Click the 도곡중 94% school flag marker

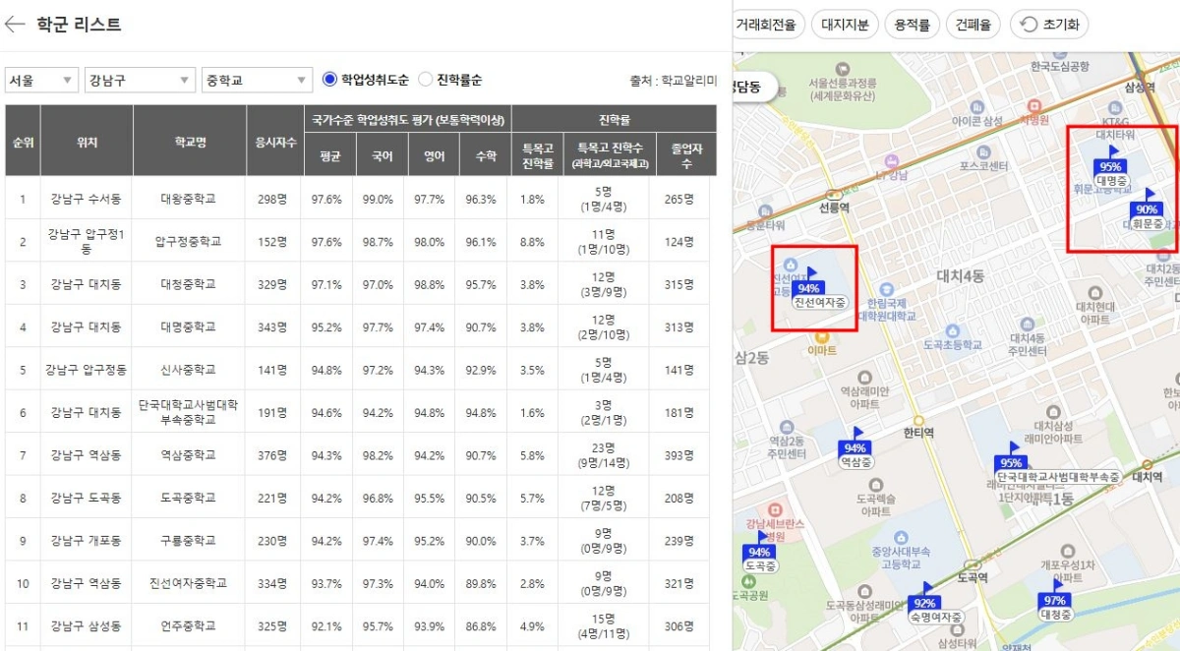pos(759,553)
